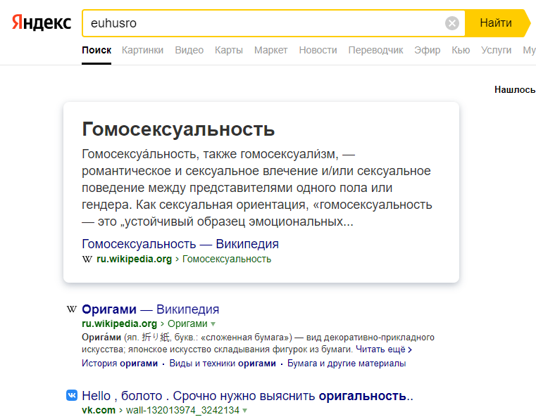This screenshot has height=417, width=536.
Task: Click Wikipedia W icon in the info card
Action: (87, 259)
